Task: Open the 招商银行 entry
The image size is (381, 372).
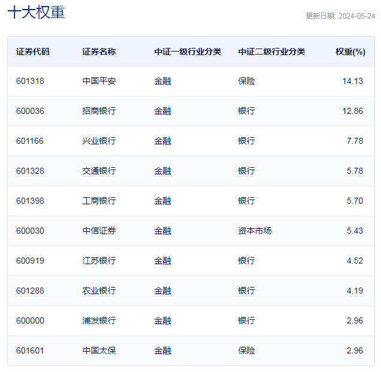Action: [99, 111]
